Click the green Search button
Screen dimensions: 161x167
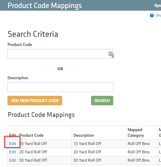[x=102, y=101]
